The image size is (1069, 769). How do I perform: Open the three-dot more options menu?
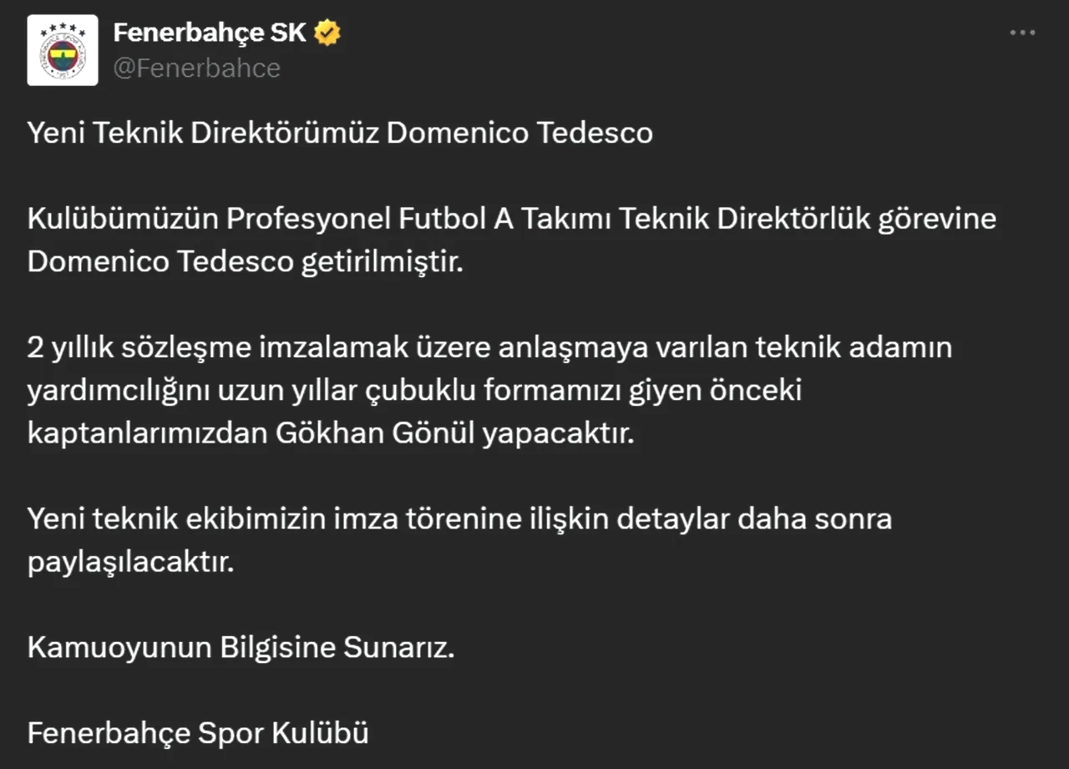click(1022, 33)
